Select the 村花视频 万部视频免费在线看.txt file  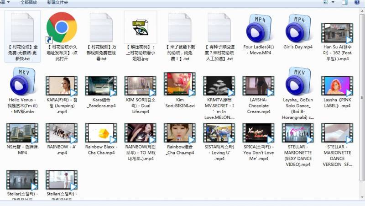pyautogui.click(x=101, y=37)
